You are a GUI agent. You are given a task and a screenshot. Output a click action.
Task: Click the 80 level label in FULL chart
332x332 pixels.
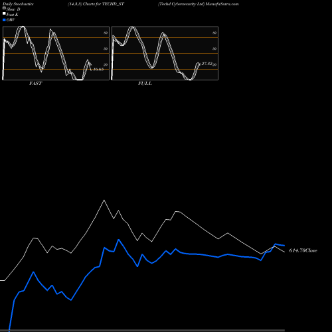click(214, 33)
